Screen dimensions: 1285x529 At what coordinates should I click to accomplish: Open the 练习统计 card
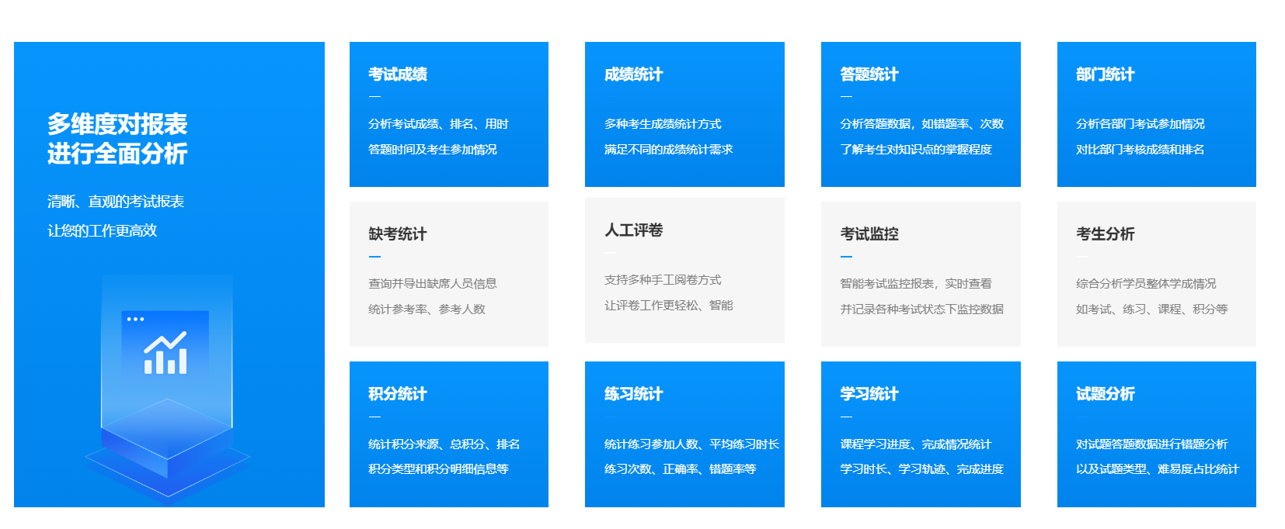click(x=684, y=434)
